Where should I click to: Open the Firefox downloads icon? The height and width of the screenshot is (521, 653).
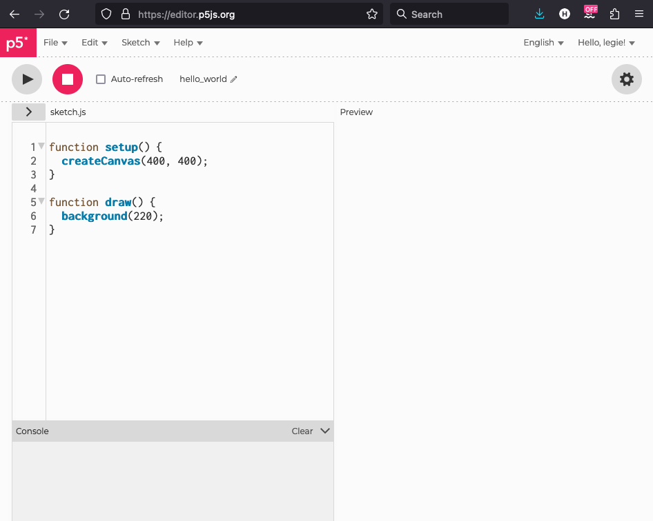click(x=540, y=14)
